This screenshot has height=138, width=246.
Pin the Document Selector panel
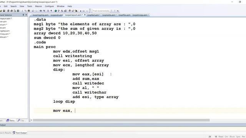(x=23, y=15)
